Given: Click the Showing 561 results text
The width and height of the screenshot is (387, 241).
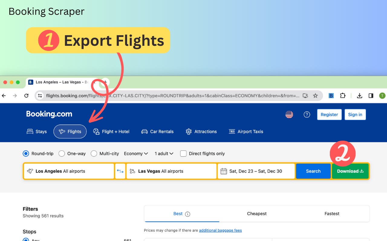Looking at the screenshot, I should click(x=43, y=216).
